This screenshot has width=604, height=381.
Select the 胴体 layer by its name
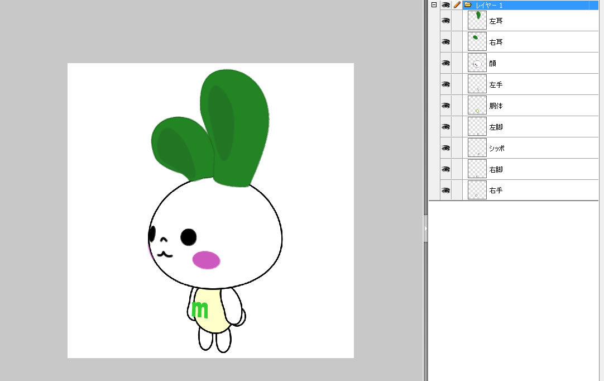tap(496, 106)
